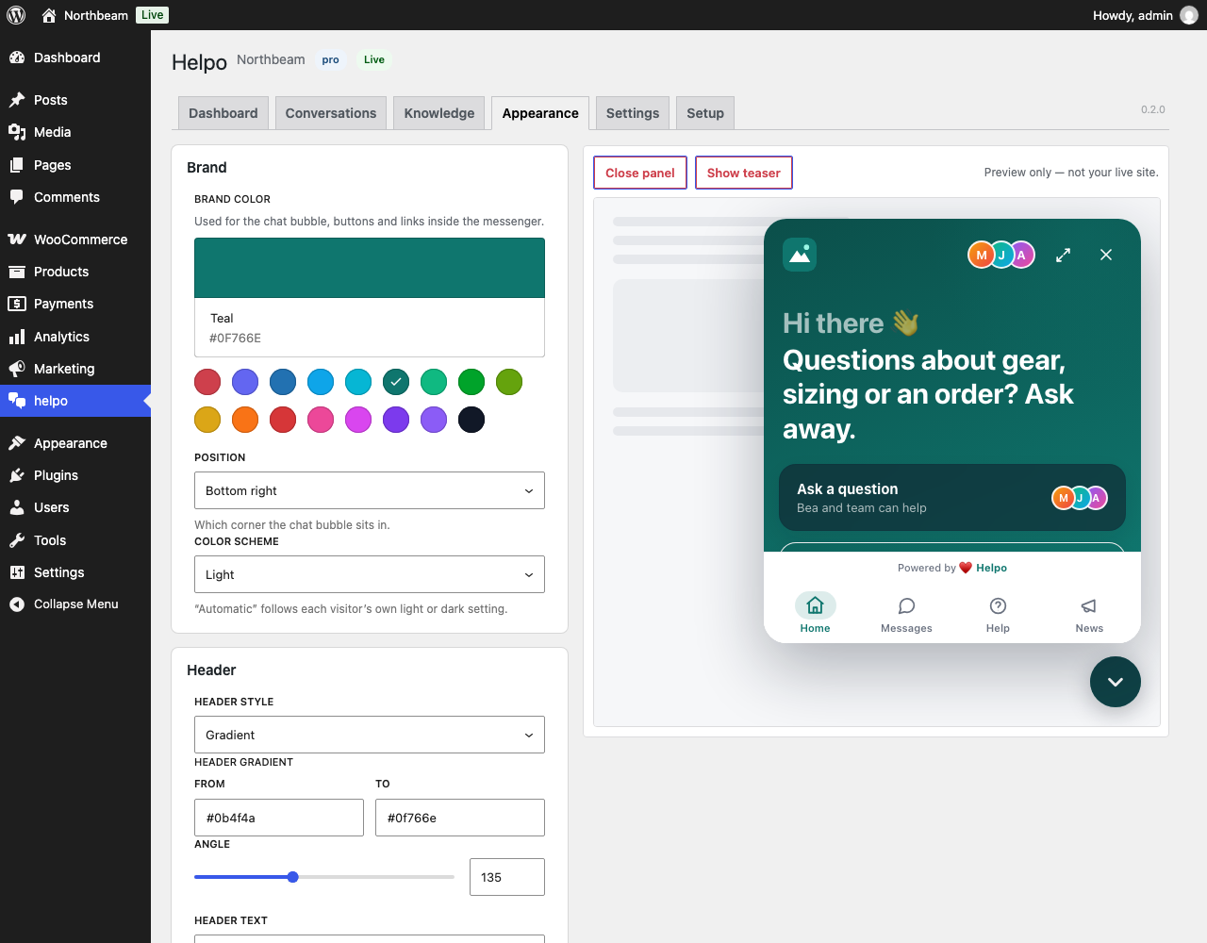Open Payments via the dollar icon
Screen dimensions: 1207x943
17,304
